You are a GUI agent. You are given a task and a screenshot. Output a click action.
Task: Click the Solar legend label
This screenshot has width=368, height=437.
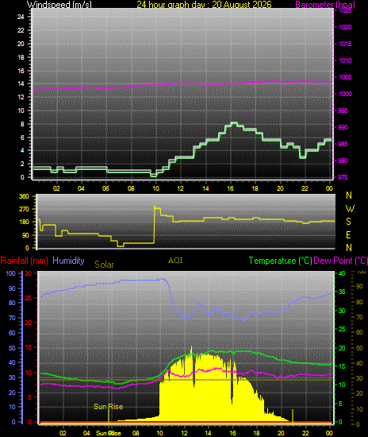click(104, 265)
